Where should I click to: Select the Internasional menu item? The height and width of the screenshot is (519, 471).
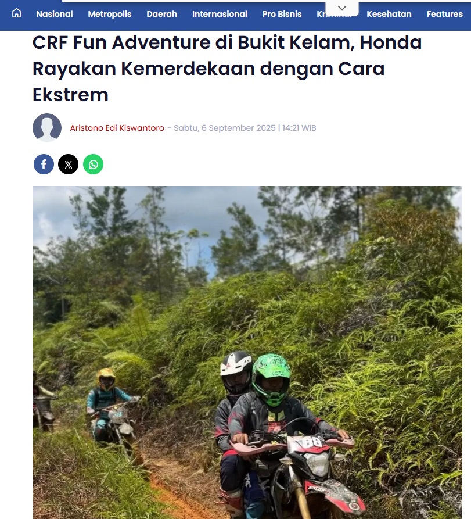(220, 14)
